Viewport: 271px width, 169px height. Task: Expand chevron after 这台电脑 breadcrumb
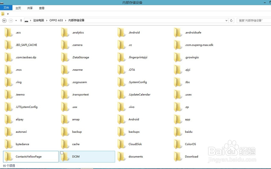pyautogui.click(x=47, y=20)
